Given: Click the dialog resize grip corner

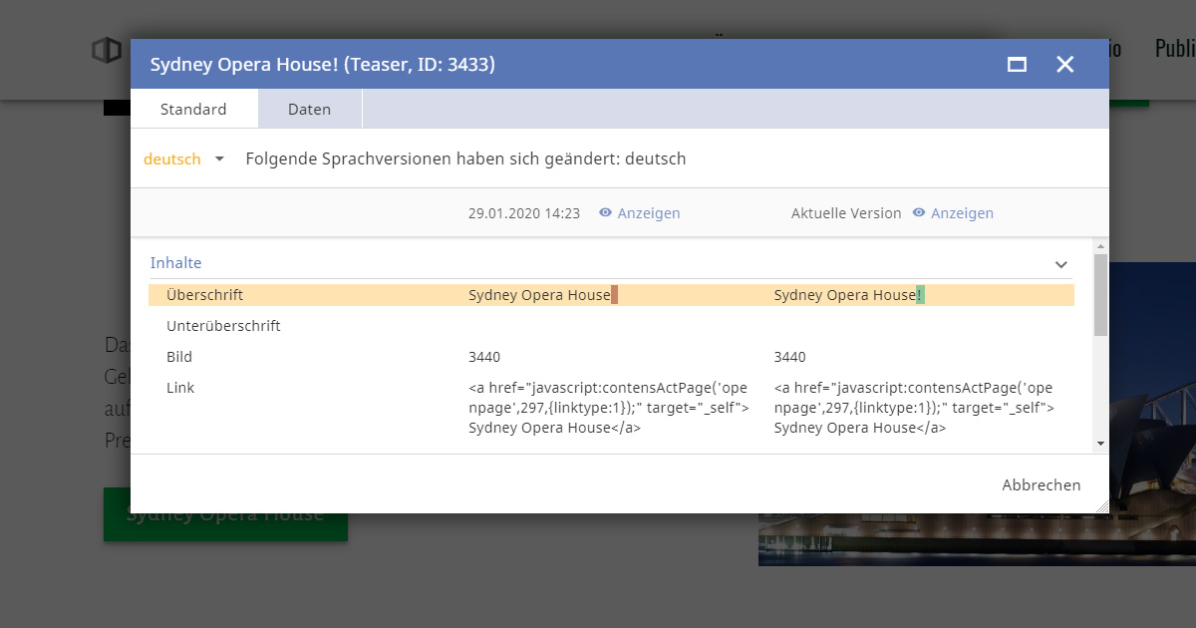Looking at the screenshot, I should click(x=1102, y=506).
